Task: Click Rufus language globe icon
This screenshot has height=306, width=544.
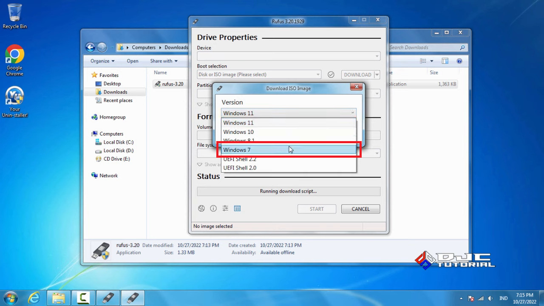Action: pos(201,208)
